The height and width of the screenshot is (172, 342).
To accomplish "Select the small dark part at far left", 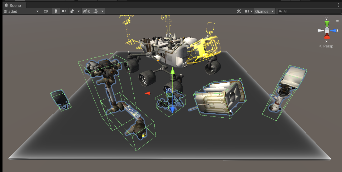I will point(60,100).
